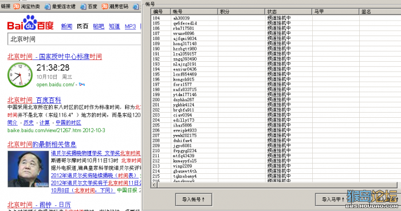
Task: Open 诺贝尔奖揭晓物理学奖 news link
Action: (x=96, y=153)
